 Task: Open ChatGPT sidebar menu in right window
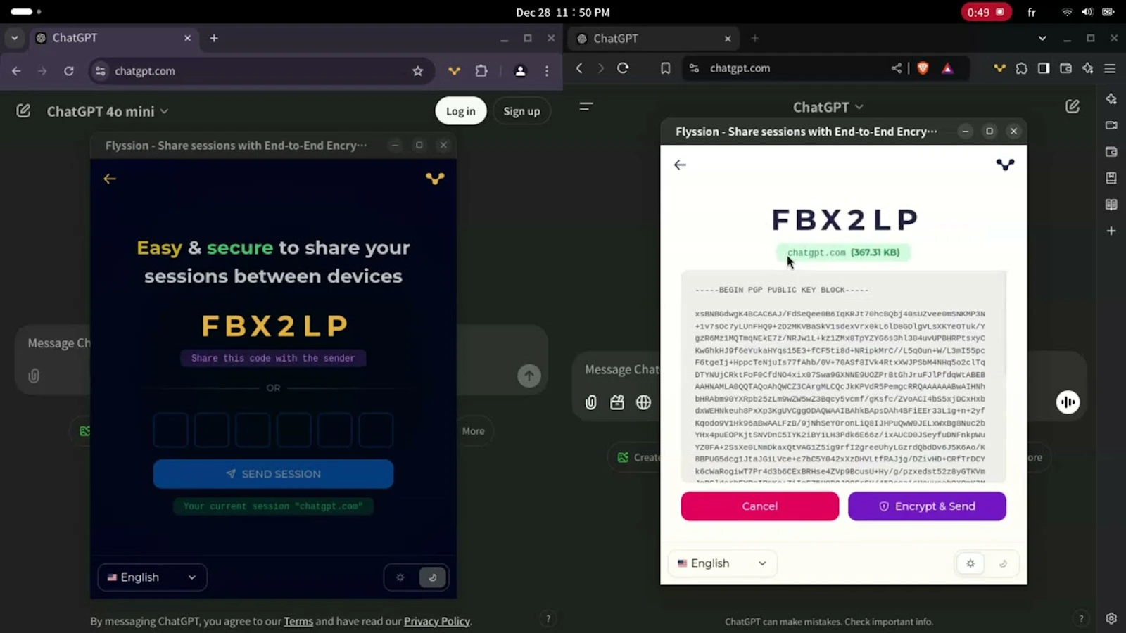(586, 107)
